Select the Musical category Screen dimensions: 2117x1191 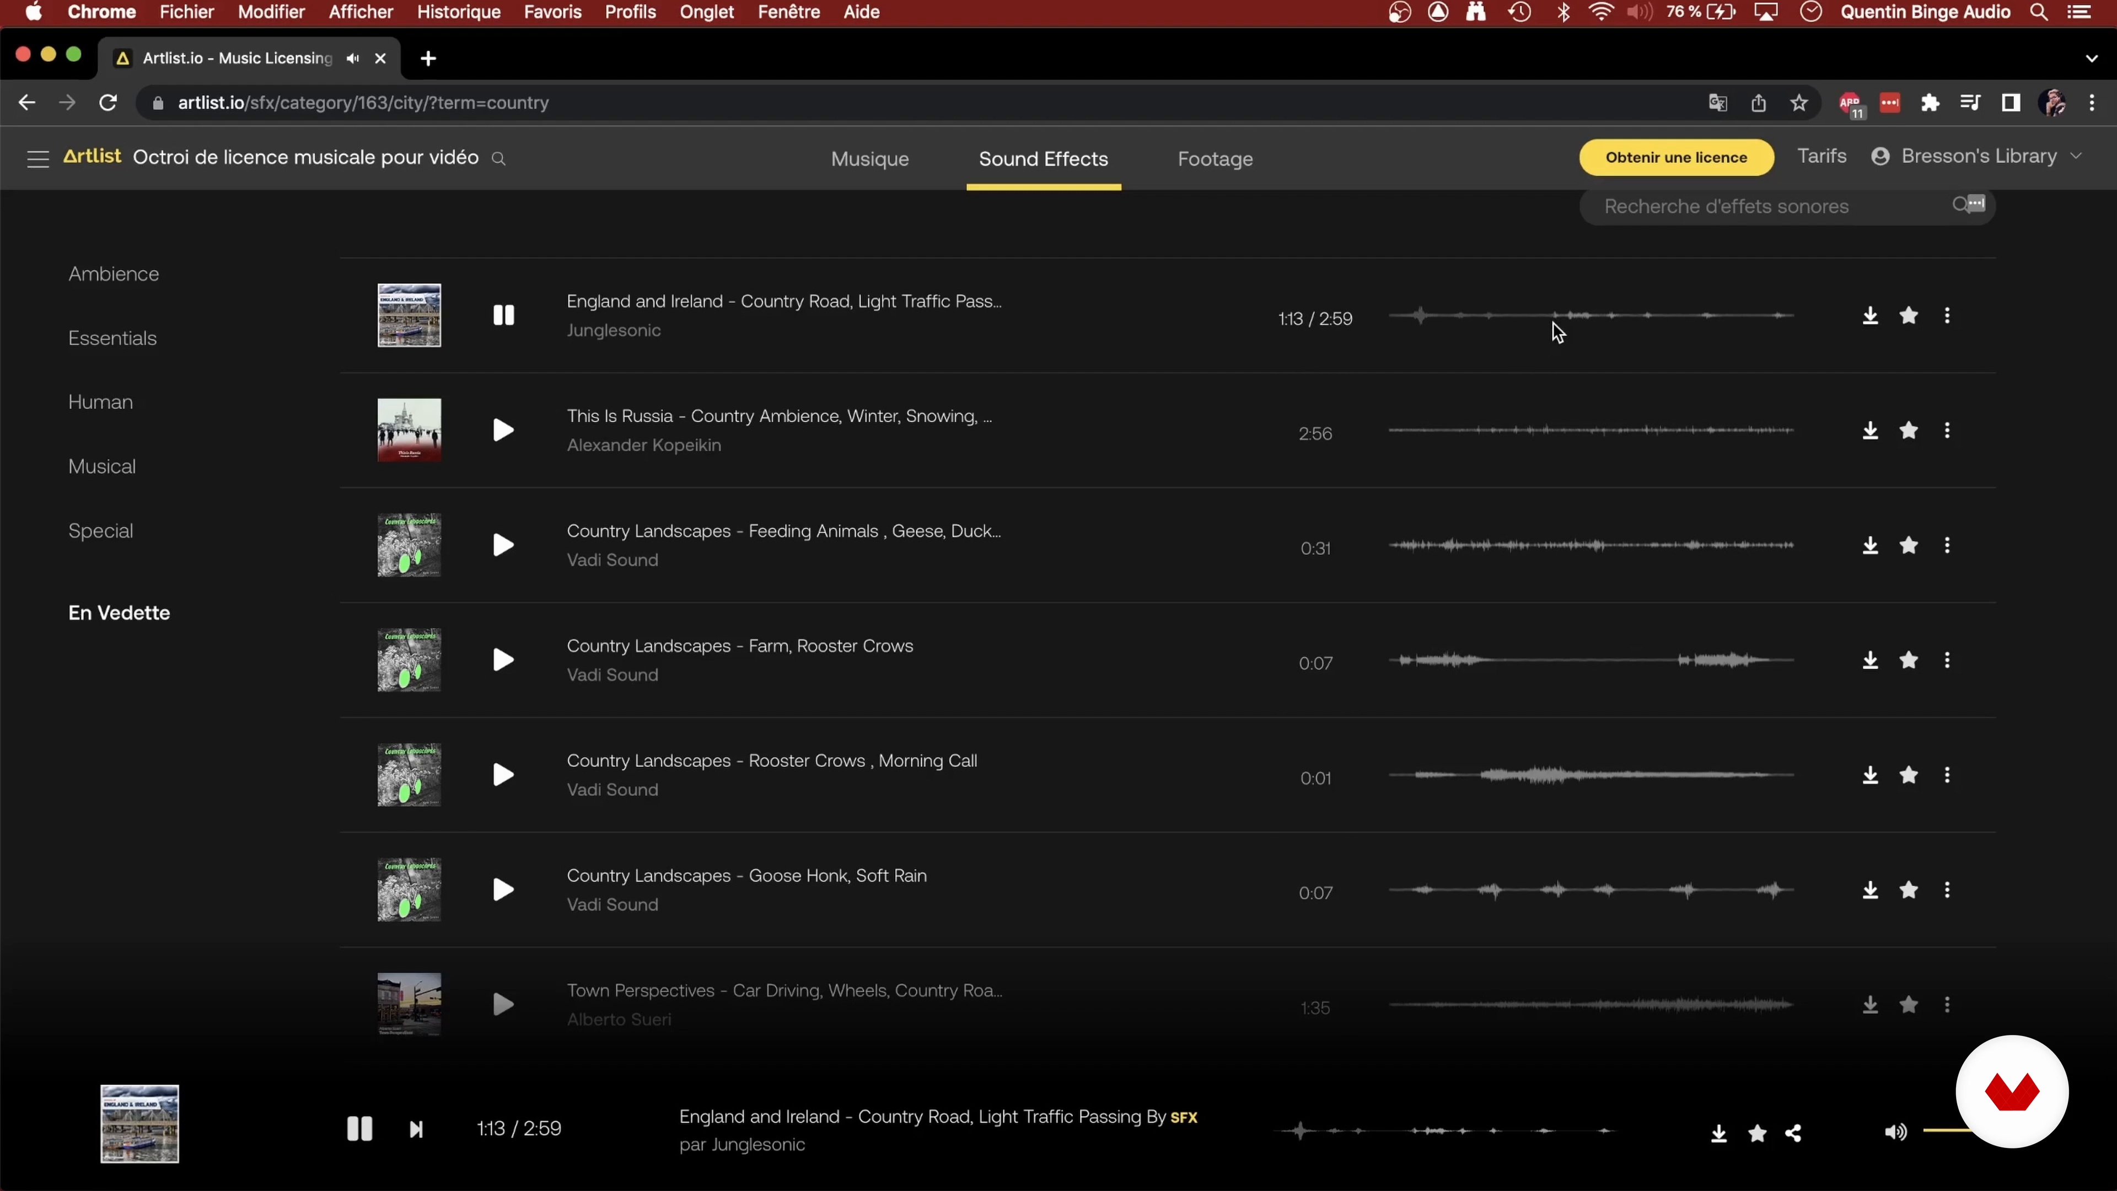coord(102,466)
